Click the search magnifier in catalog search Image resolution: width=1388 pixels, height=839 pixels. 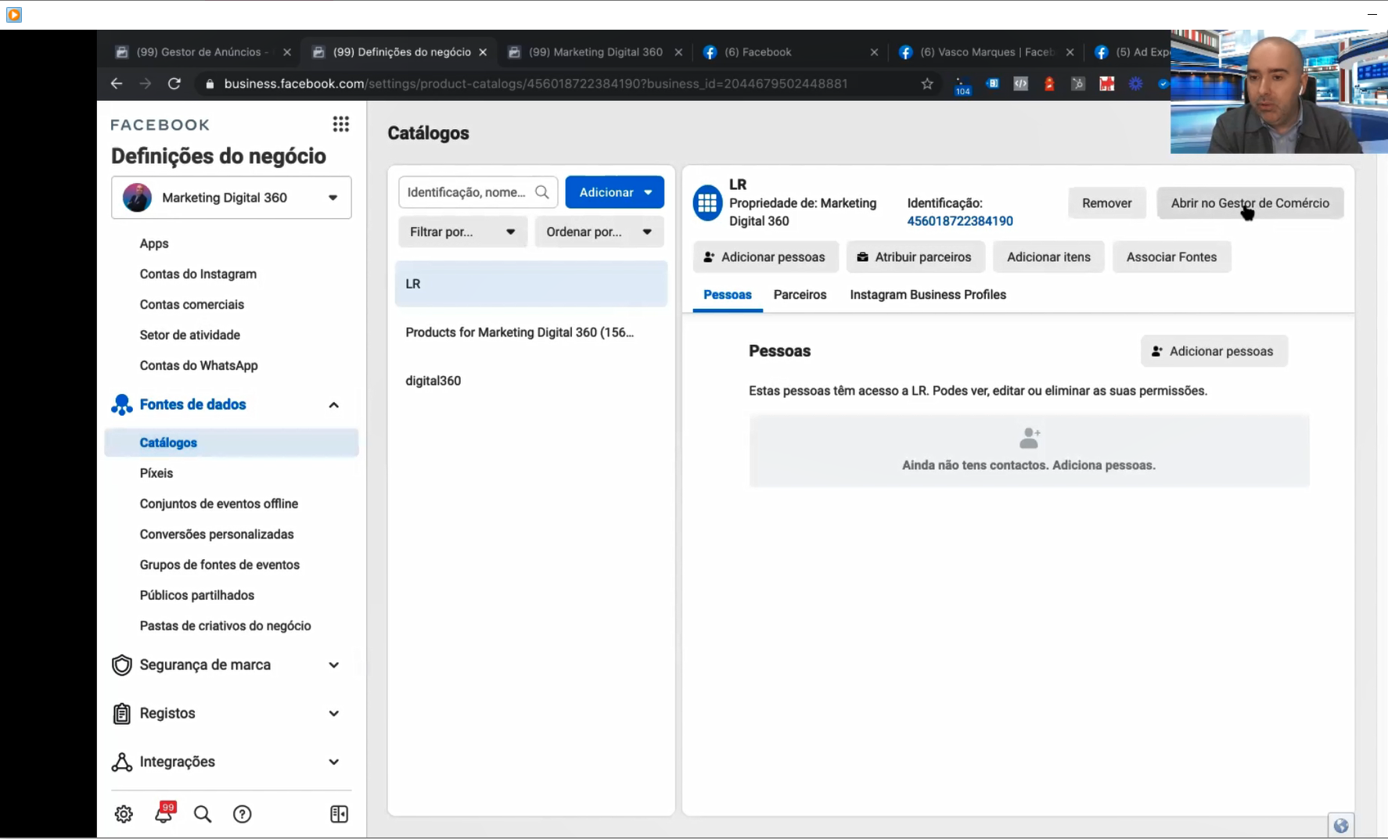click(543, 192)
